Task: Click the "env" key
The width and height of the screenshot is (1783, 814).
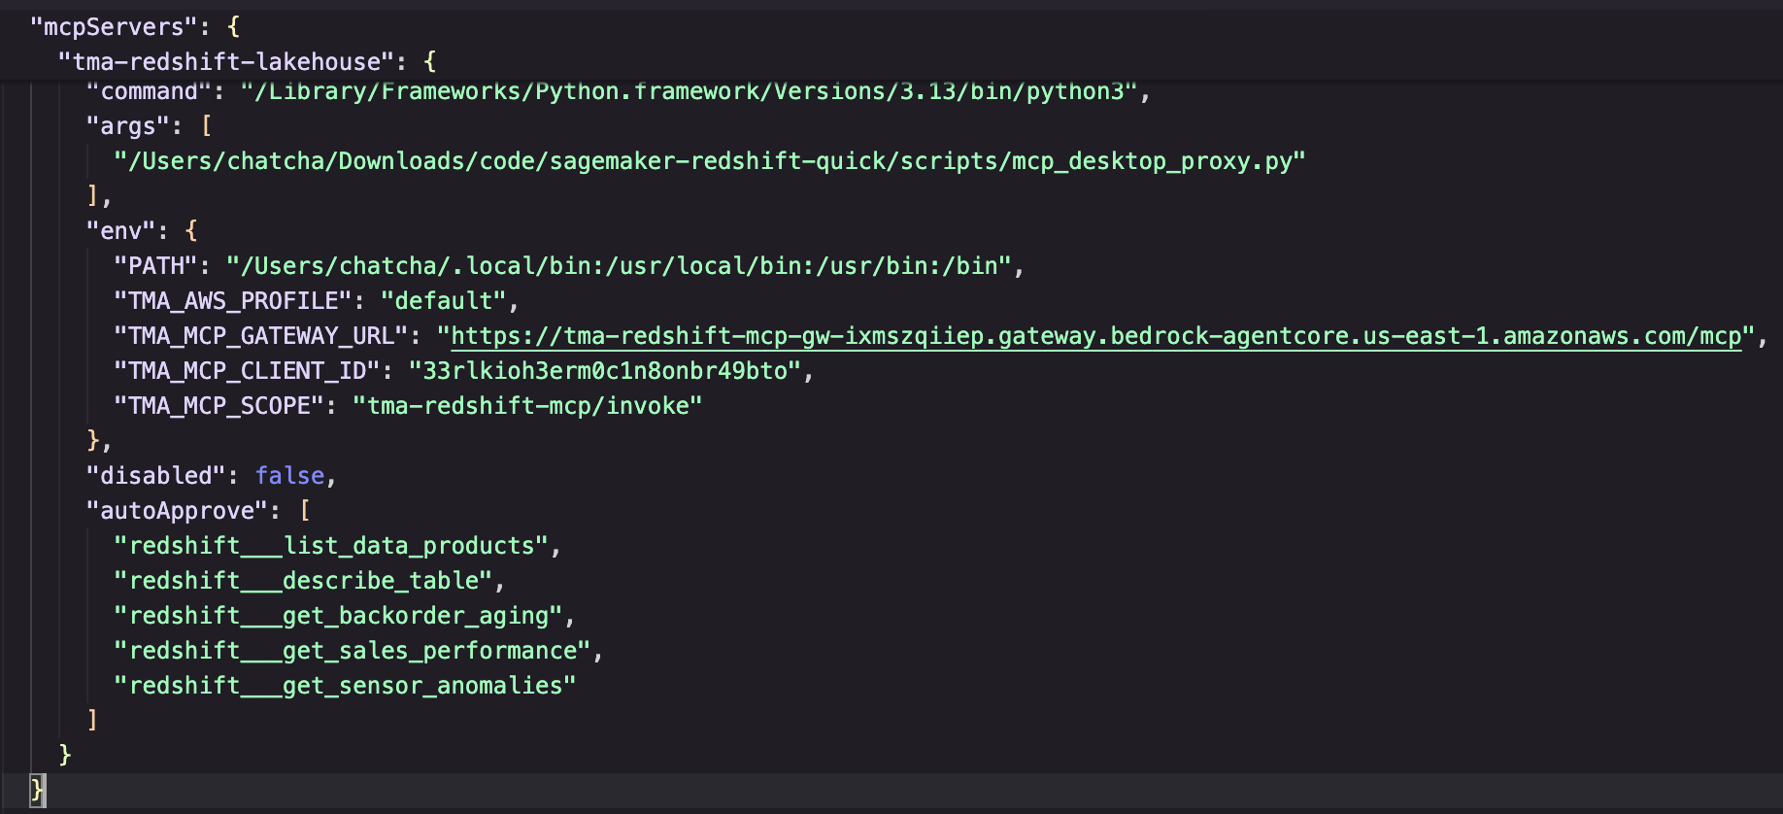Action: click(x=120, y=231)
